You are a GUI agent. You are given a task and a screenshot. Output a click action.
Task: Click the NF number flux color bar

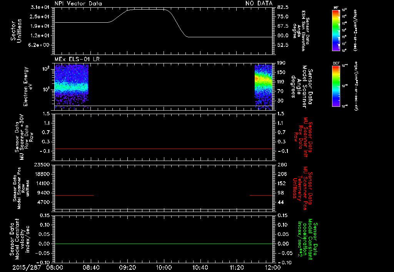pos(336,30)
